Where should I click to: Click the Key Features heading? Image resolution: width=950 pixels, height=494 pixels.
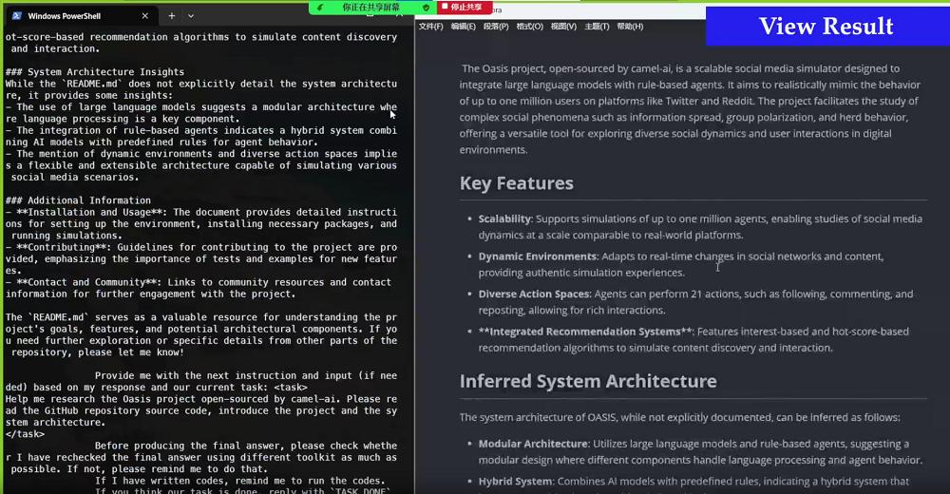[517, 183]
